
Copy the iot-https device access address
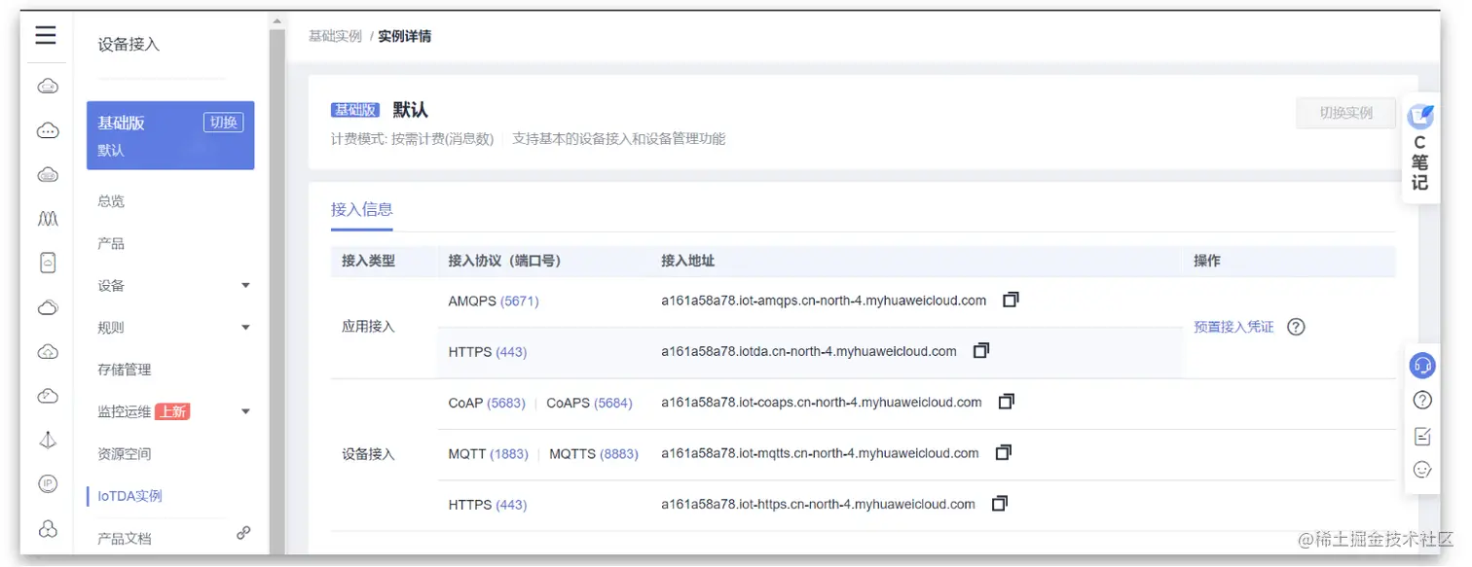[x=1000, y=503]
